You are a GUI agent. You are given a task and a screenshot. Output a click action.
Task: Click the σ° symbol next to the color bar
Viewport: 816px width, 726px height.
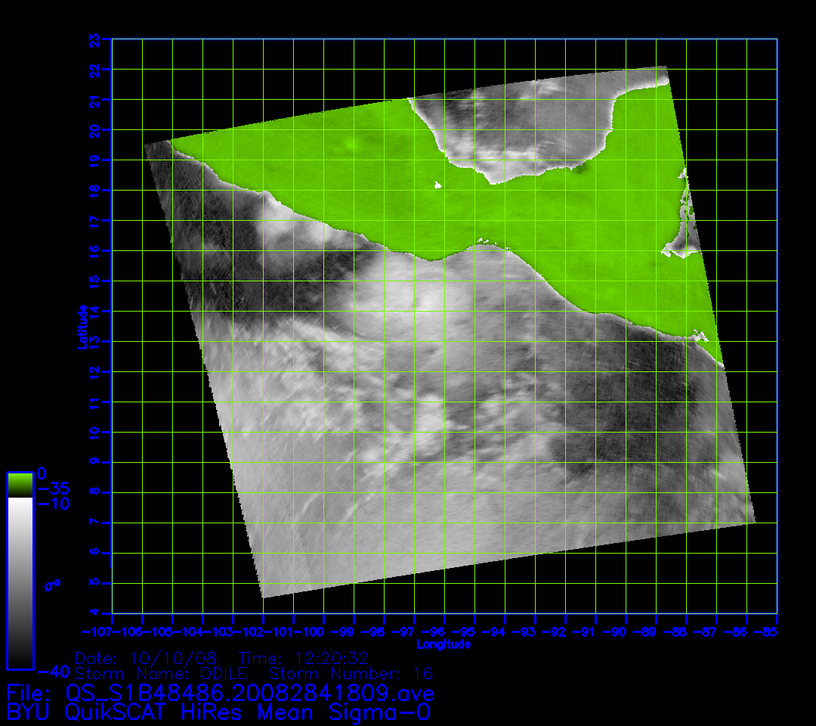52,585
